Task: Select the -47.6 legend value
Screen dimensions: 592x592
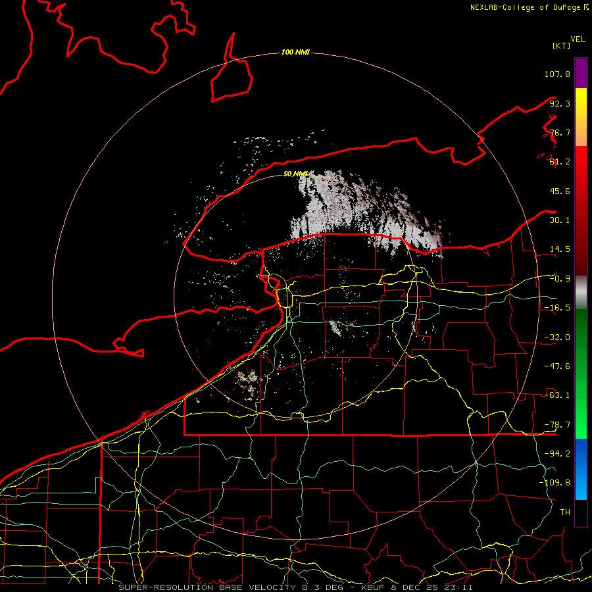Action: (x=557, y=366)
